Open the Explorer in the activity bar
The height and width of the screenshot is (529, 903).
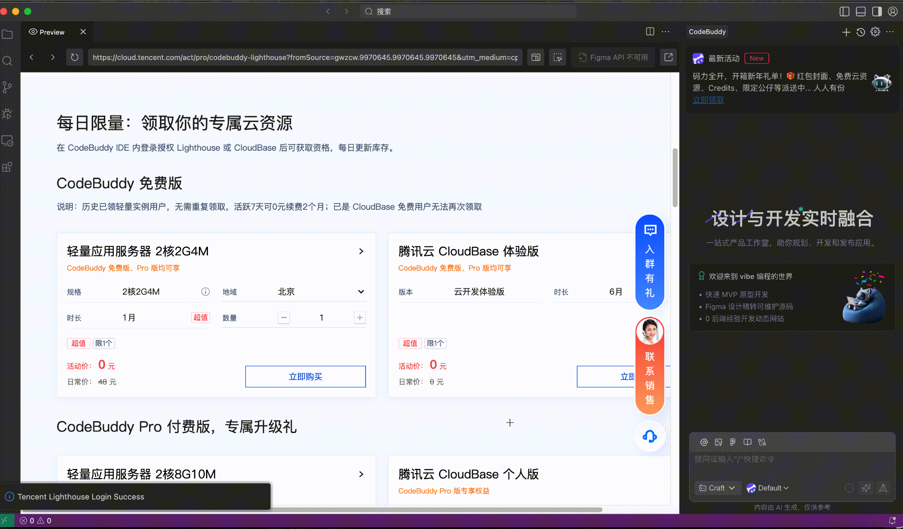click(x=7, y=34)
